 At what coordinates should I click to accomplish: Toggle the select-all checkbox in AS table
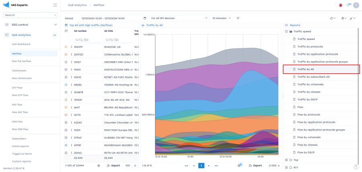point(66,31)
